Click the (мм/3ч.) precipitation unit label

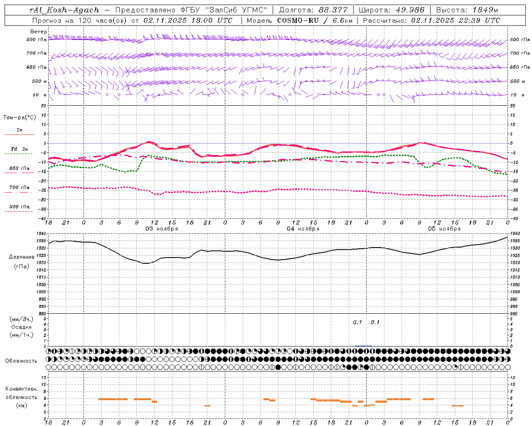pyautogui.click(x=22, y=319)
